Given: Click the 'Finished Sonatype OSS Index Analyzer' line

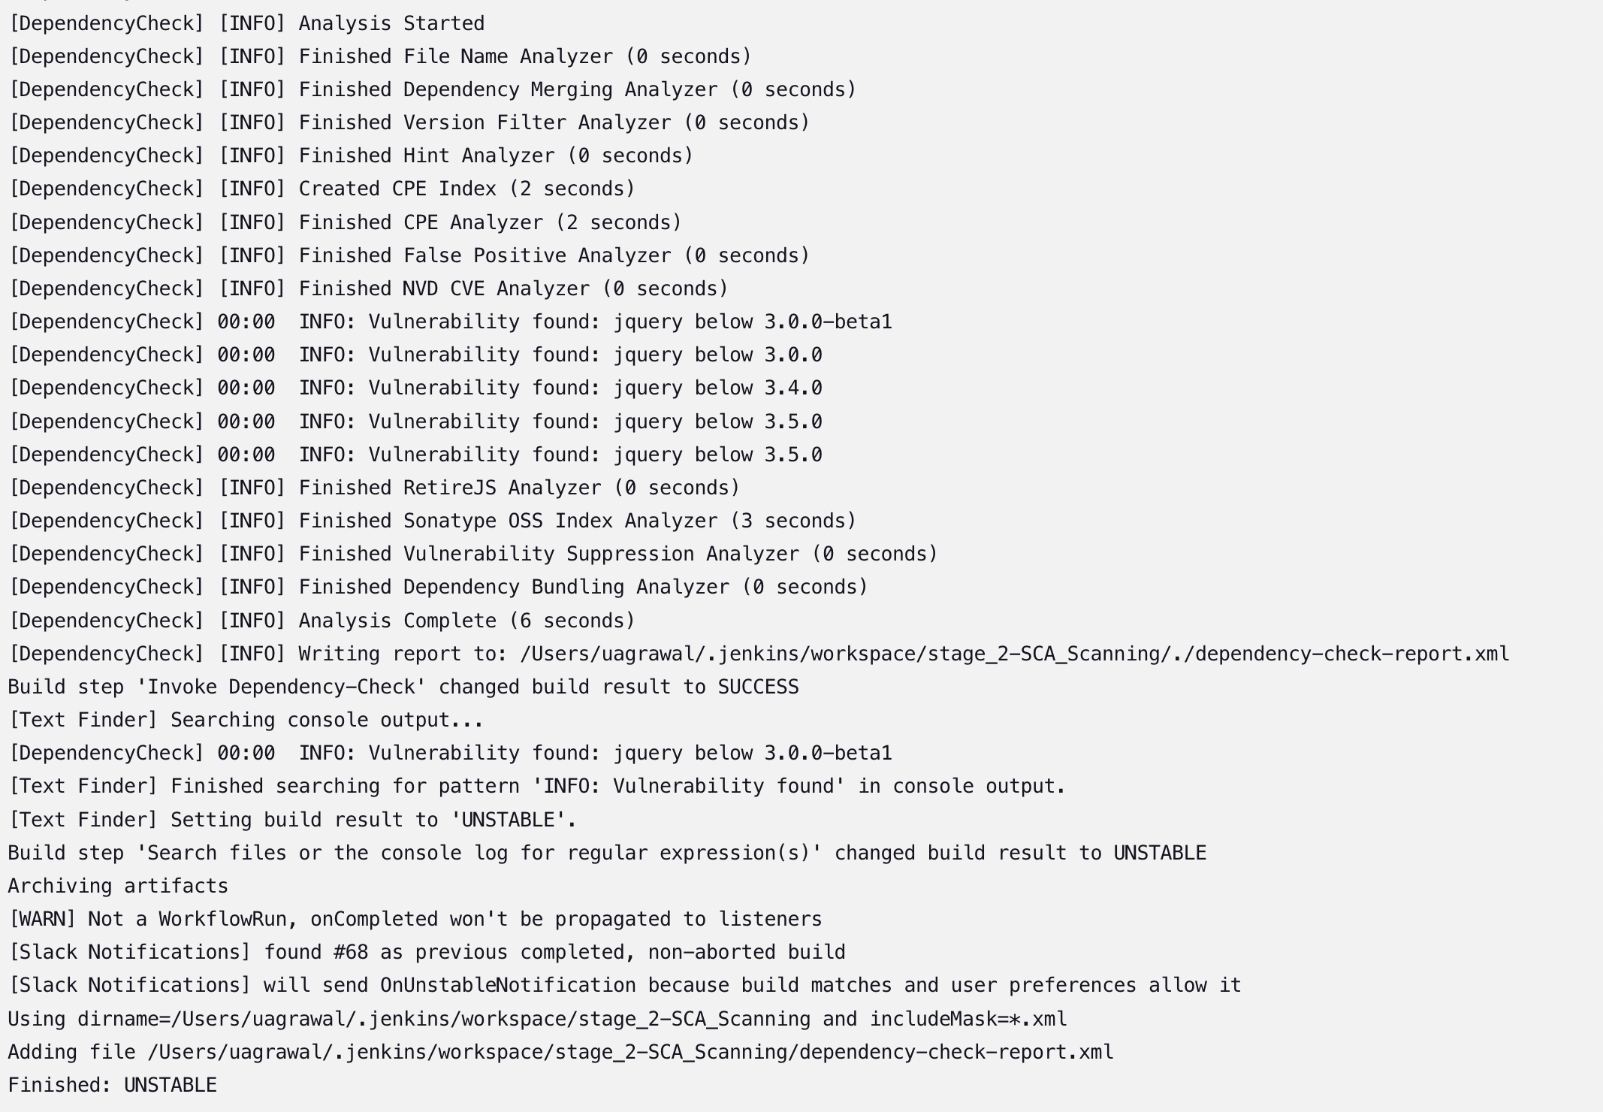Looking at the screenshot, I should (433, 521).
